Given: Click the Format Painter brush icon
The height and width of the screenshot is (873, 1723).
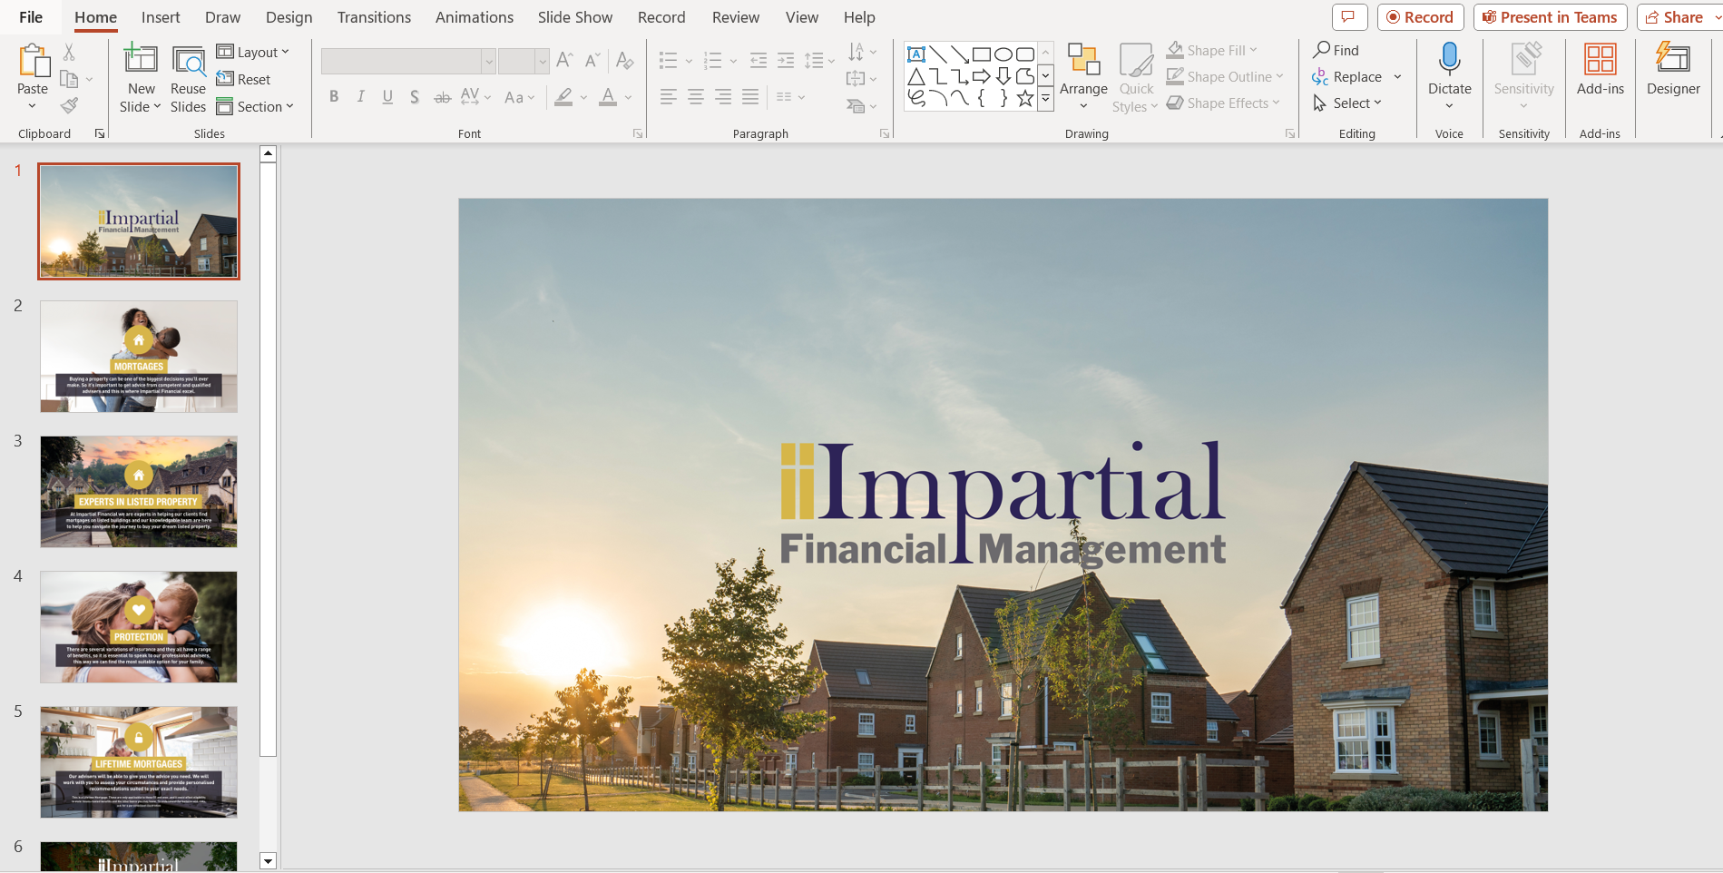Looking at the screenshot, I should pos(69,106).
